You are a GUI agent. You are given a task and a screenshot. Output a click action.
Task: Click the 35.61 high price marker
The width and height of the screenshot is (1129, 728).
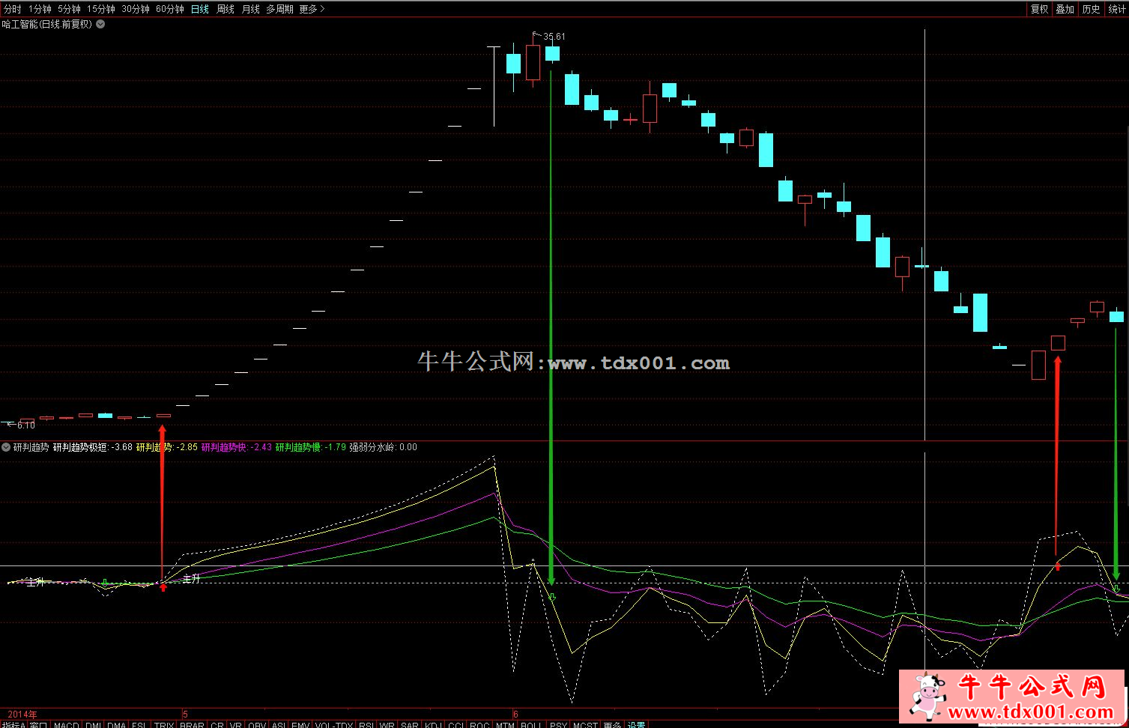(554, 36)
